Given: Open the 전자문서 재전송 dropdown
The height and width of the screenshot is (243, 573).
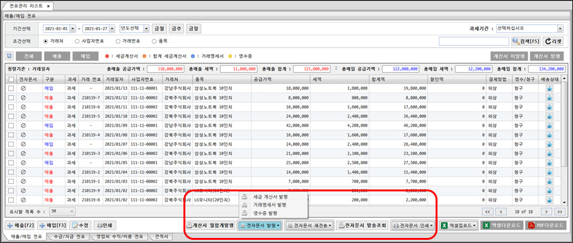Looking at the screenshot, I should (309, 225).
